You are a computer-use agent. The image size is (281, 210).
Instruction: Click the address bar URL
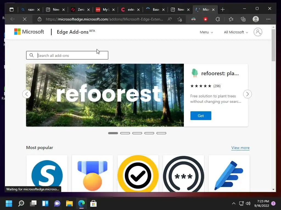pyautogui.click(x=104, y=19)
